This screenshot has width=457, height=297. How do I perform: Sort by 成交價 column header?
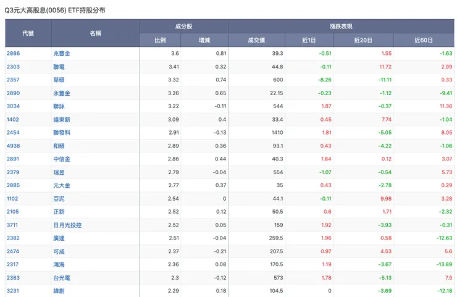(x=256, y=40)
